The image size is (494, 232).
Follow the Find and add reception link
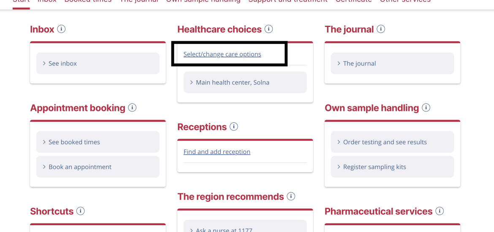(x=217, y=152)
